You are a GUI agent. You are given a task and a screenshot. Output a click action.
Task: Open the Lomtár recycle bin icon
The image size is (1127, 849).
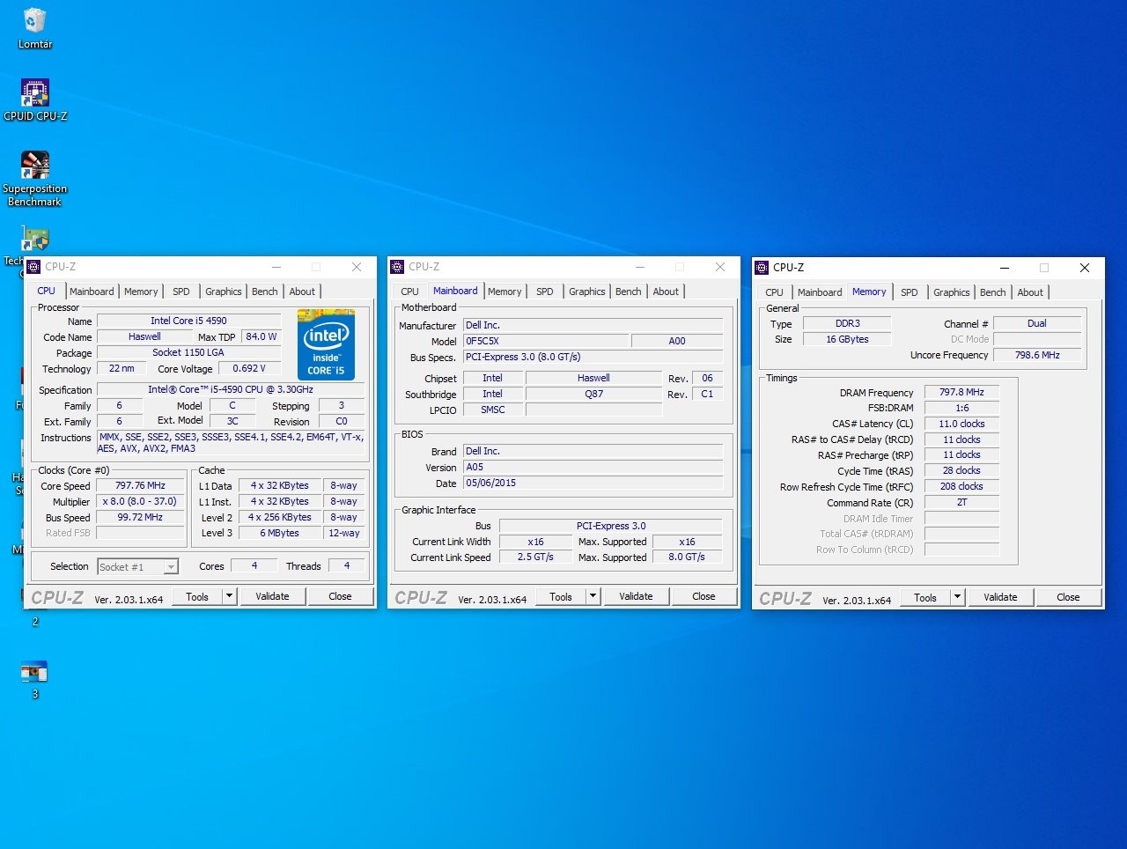click(x=35, y=28)
